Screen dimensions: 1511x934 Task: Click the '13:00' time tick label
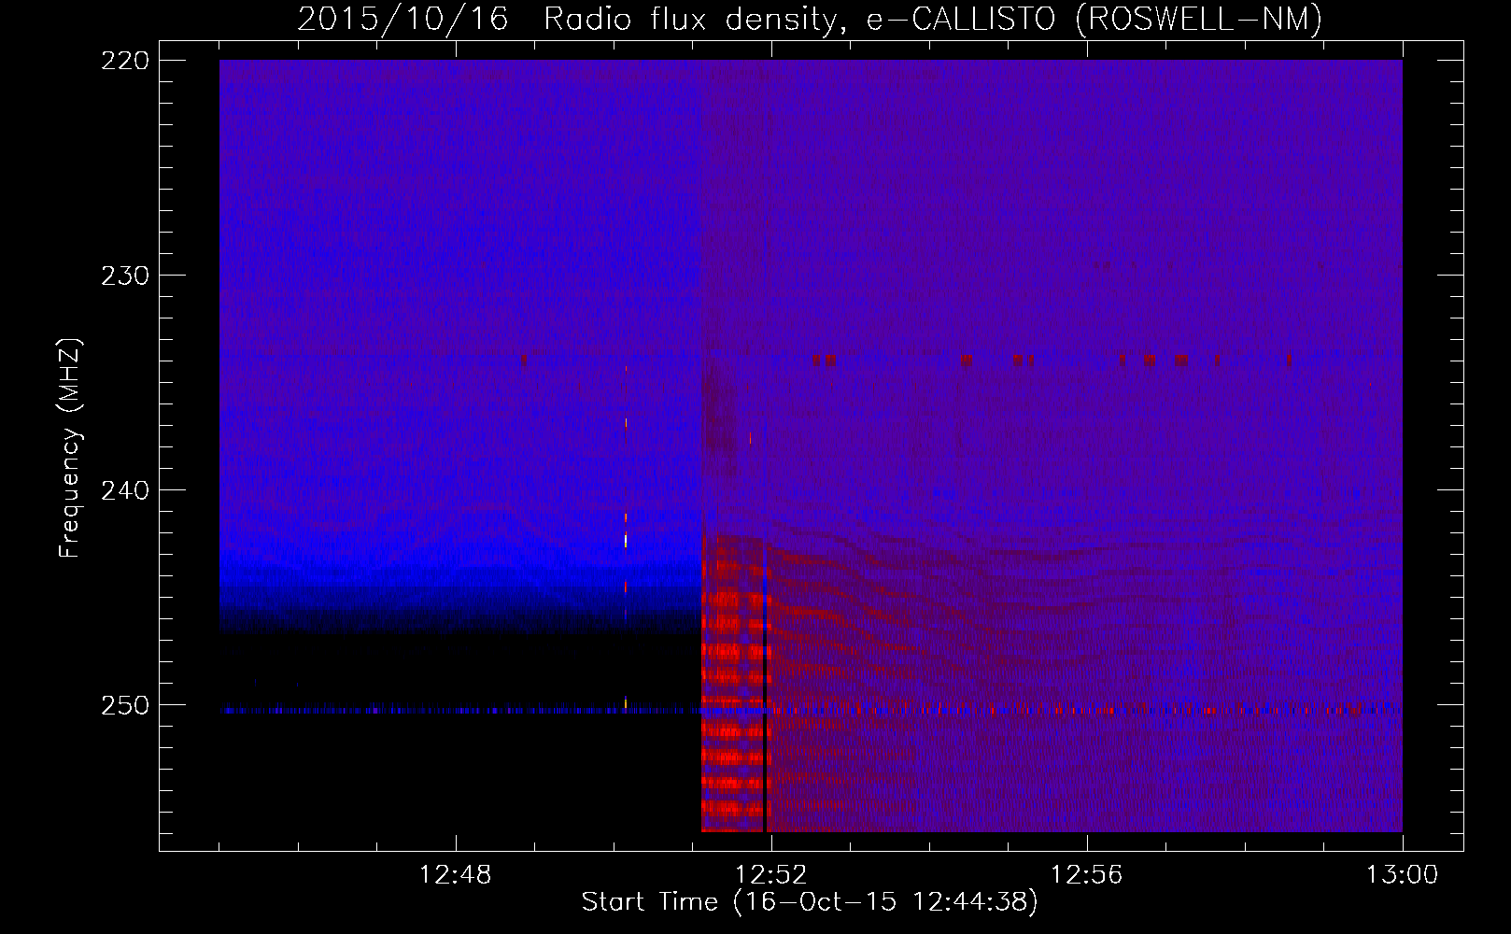[1402, 874]
